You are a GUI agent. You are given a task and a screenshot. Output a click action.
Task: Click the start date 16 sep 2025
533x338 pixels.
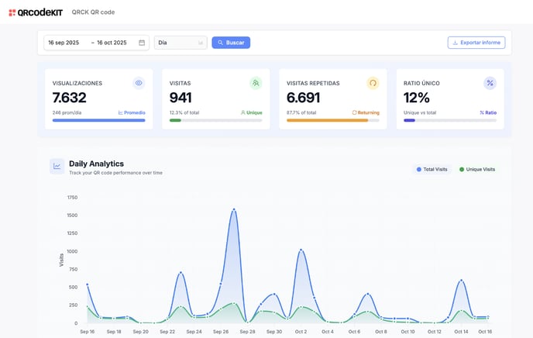(64, 43)
